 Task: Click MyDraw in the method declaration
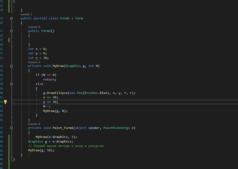(x=58, y=66)
